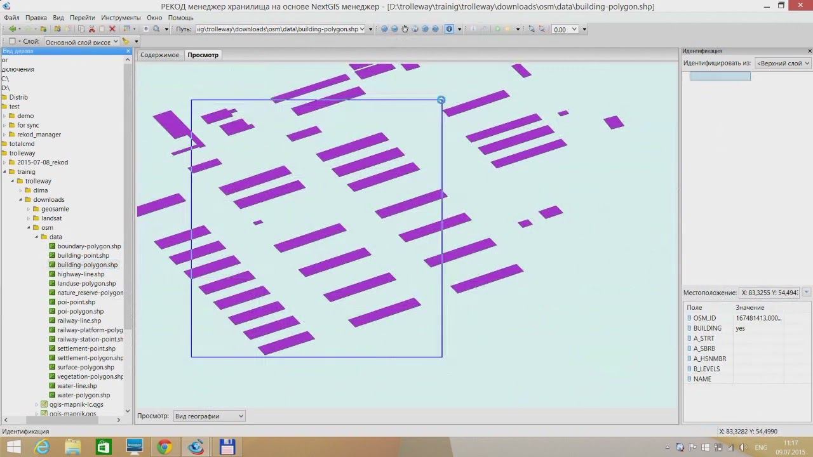The image size is (813, 457).
Task: Expand the dima folder
Action: click(20, 190)
